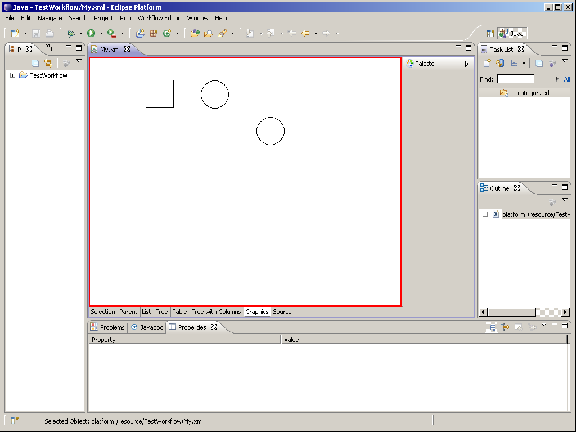
Task: Click Synchronize Changed repository icon in Task List
Action: [x=499, y=64]
